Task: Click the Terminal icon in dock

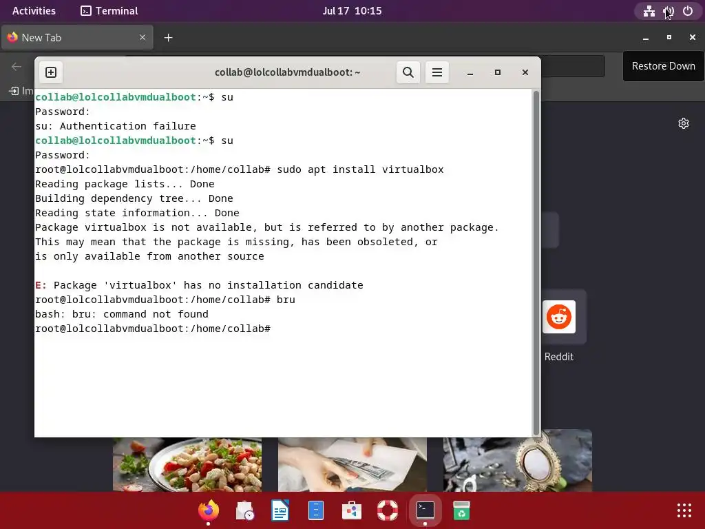Action: click(425, 510)
